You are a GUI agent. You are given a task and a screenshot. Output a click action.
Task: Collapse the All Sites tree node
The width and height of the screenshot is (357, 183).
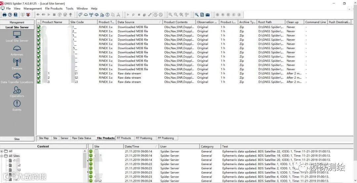pos(2,156)
